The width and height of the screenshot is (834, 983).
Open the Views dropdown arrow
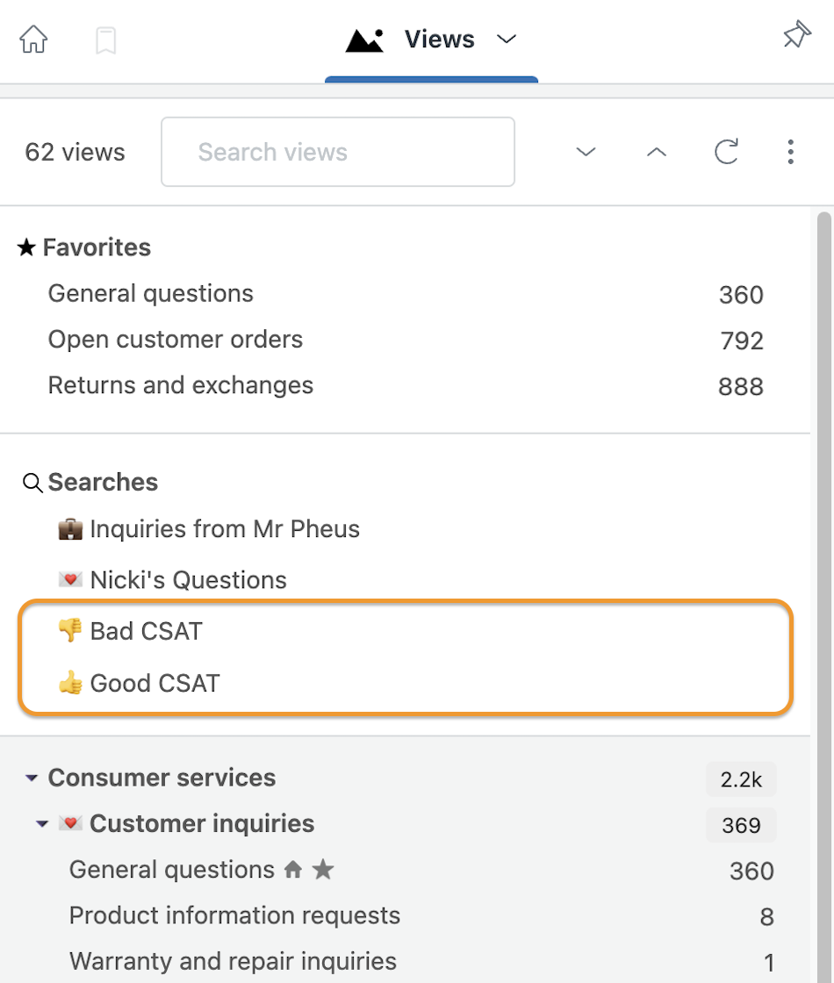tap(507, 39)
